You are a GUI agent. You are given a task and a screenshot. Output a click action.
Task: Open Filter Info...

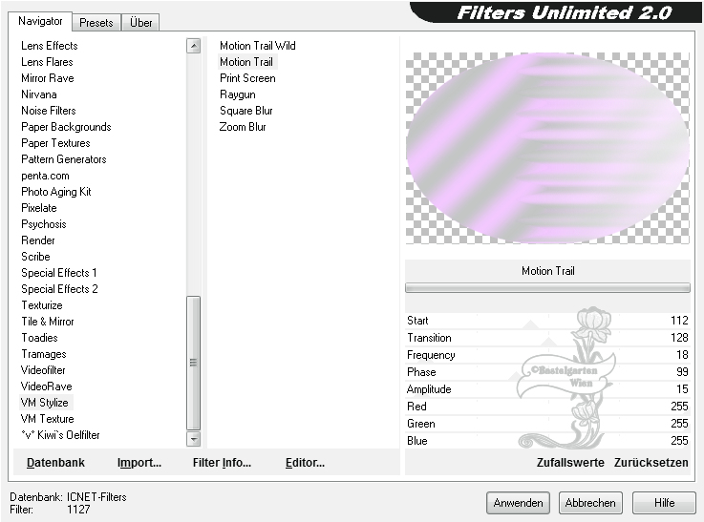(x=222, y=462)
